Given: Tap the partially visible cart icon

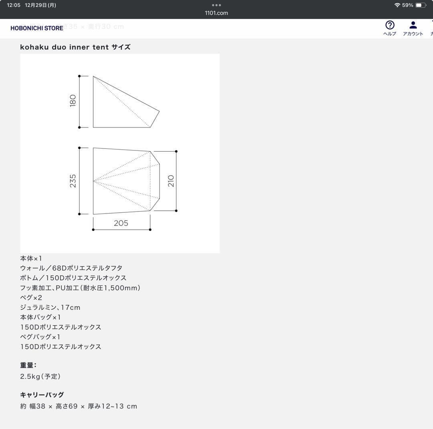Looking at the screenshot, I should pos(431,28).
